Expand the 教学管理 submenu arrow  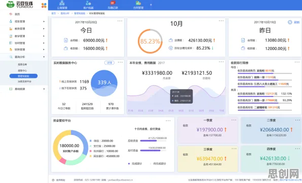[x=44, y=36]
